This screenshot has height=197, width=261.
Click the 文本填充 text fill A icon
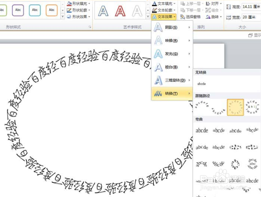(x=154, y=4)
